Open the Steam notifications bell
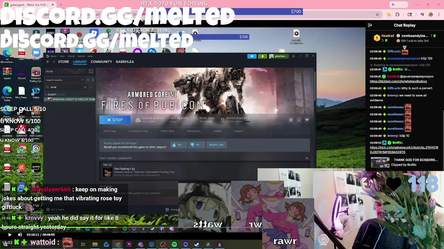This screenshot has width=444, height=249. coord(263,56)
